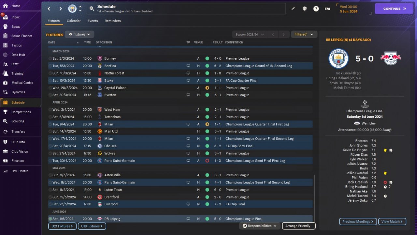The width and height of the screenshot is (417, 235).
Task: Open the Squad section
Action: (x=16, y=27)
